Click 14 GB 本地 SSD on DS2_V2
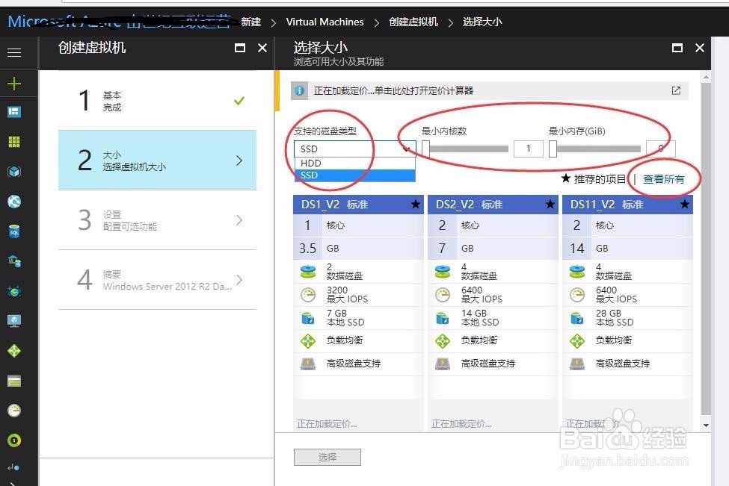This screenshot has height=486, width=729. (x=480, y=318)
